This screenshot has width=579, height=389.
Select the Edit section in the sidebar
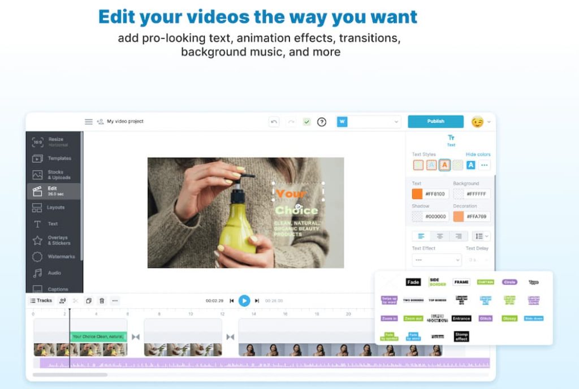click(x=54, y=191)
